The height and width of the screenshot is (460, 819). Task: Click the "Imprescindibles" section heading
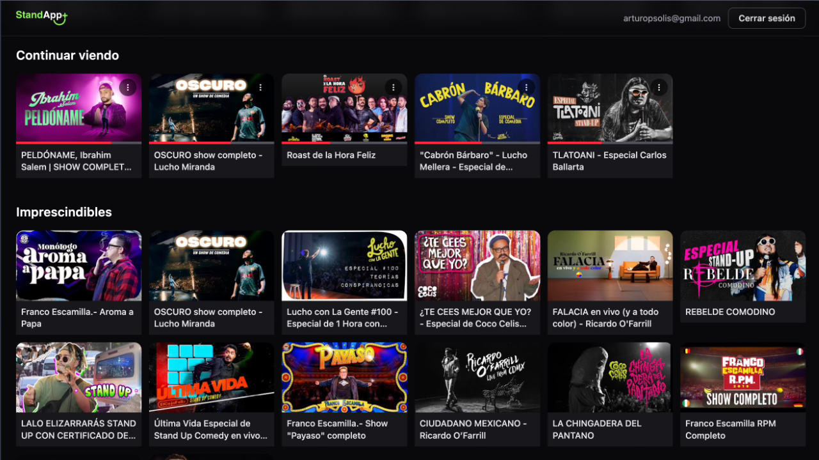(64, 212)
